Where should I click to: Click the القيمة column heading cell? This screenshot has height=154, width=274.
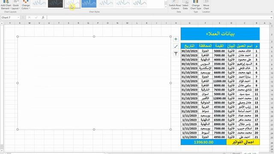pyautogui.click(x=220, y=46)
